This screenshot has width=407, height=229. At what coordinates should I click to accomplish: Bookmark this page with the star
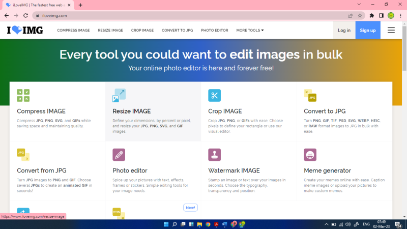[x=360, y=16]
